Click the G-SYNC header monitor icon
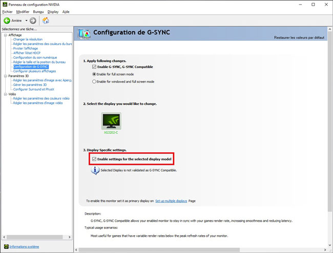Viewport: 333px width, 253px height. pyautogui.click(x=84, y=33)
